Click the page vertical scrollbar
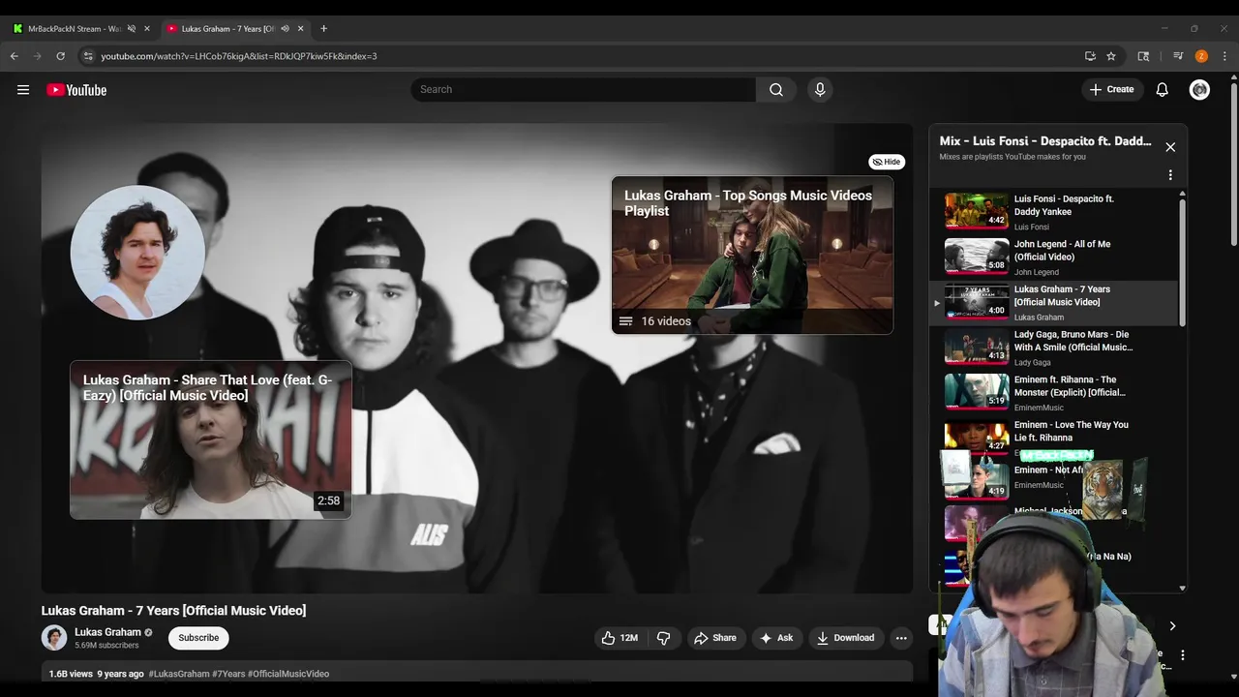 coord(1233,165)
